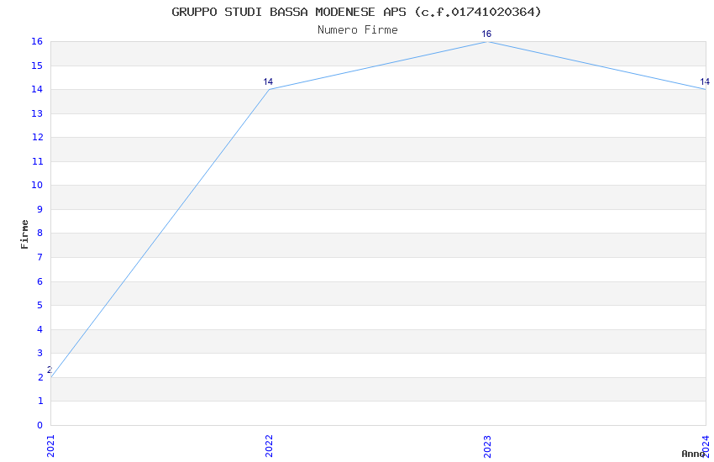Click data label 16 at the 2023 peak
Image resolution: width=714 pixels, height=462 pixels.
[486, 34]
